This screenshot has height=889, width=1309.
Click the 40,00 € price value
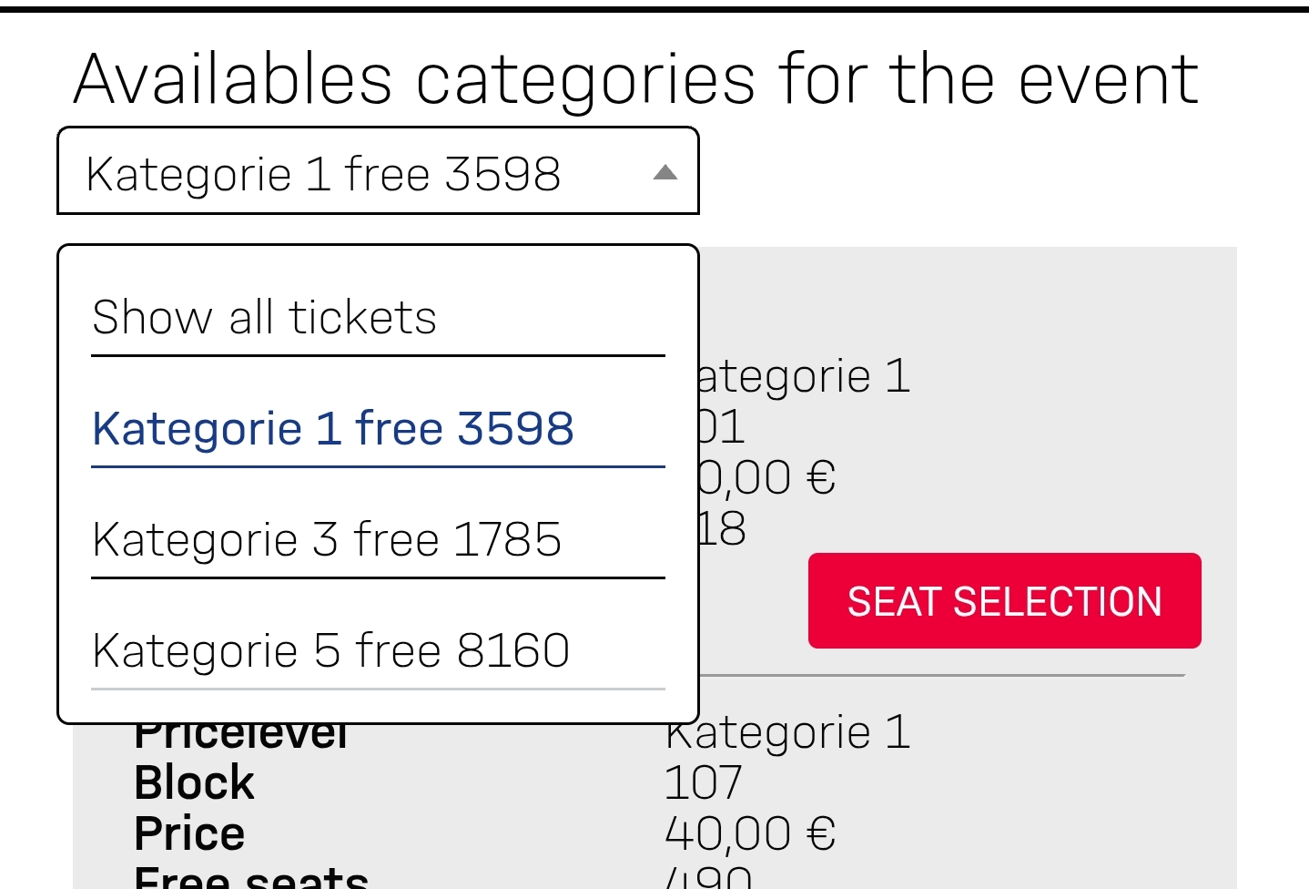coord(750,833)
